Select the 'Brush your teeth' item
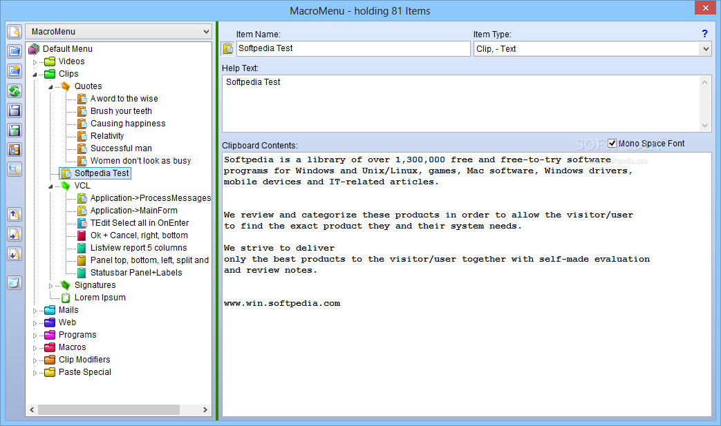The height and width of the screenshot is (426, 721). pyautogui.click(x=121, y=111)
